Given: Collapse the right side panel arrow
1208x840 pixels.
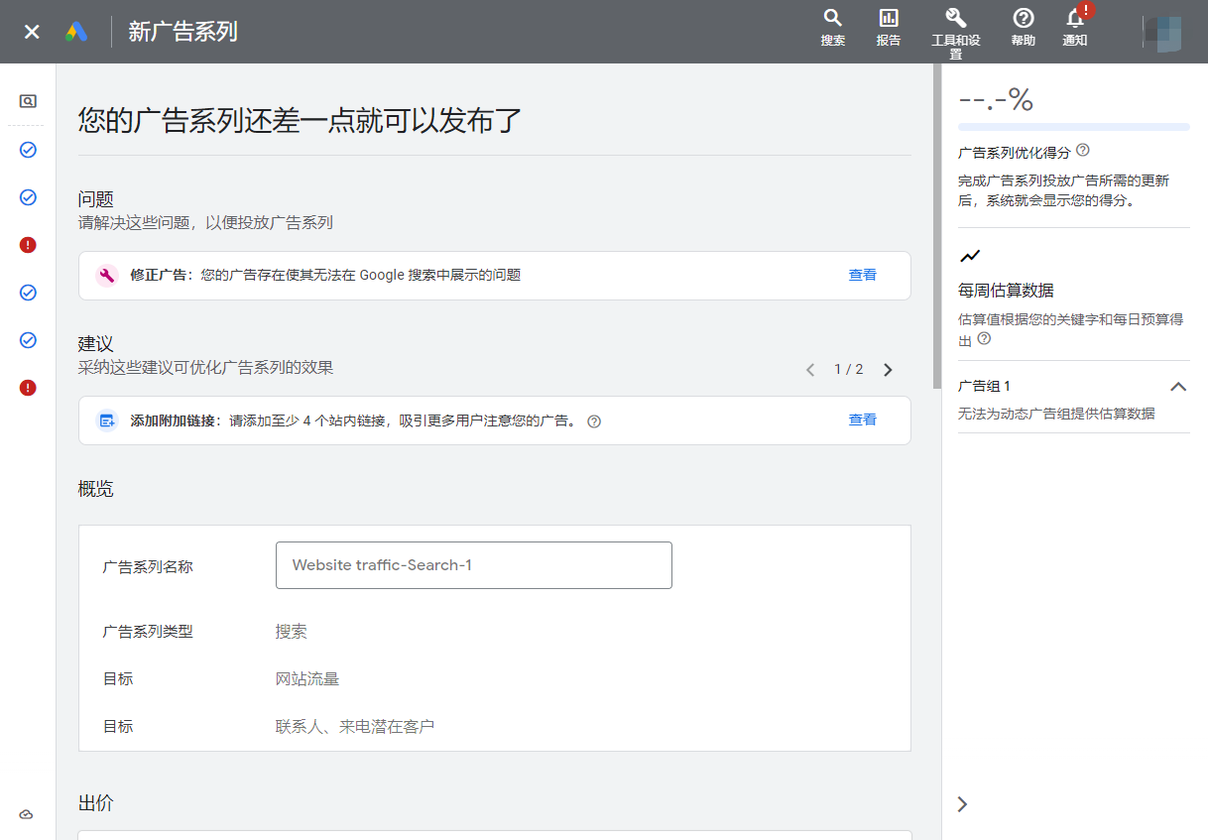Looking at the screenshot, I should pos(962,804).
